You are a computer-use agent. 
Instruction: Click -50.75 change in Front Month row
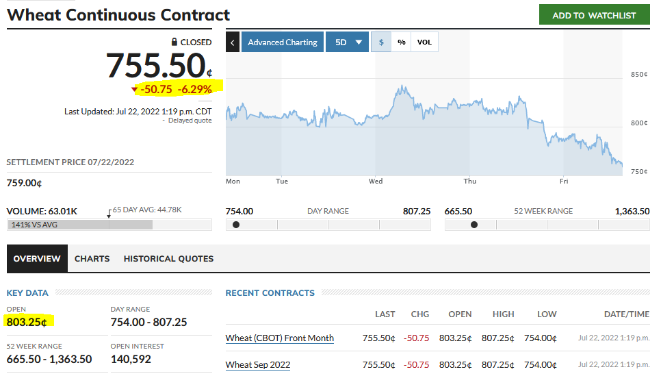point(417,338)
